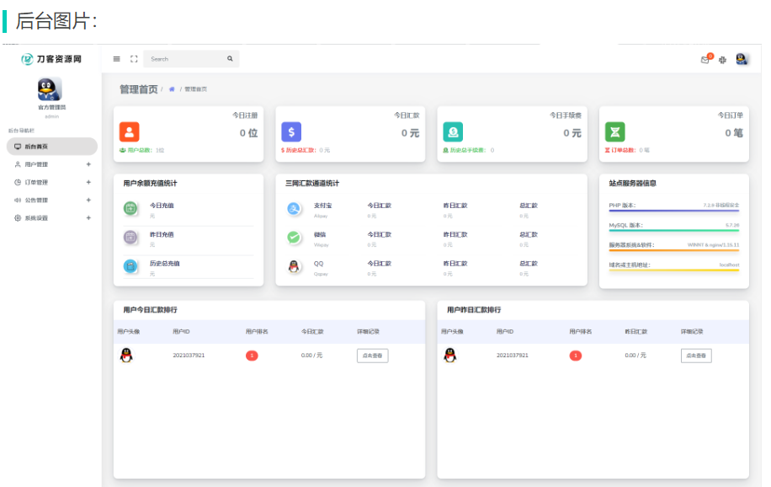Click 点击查看 in 用户昨日汇款排行 table

coord(696,356)
